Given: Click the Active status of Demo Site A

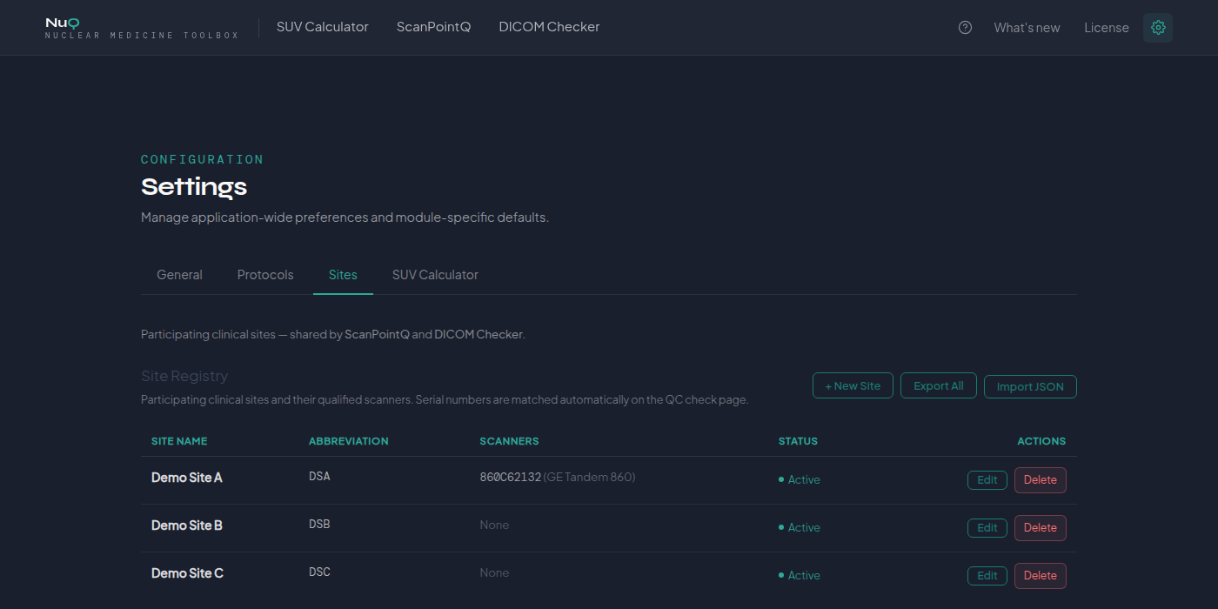Looking at the screenshot, I should (x=800, y=479).
